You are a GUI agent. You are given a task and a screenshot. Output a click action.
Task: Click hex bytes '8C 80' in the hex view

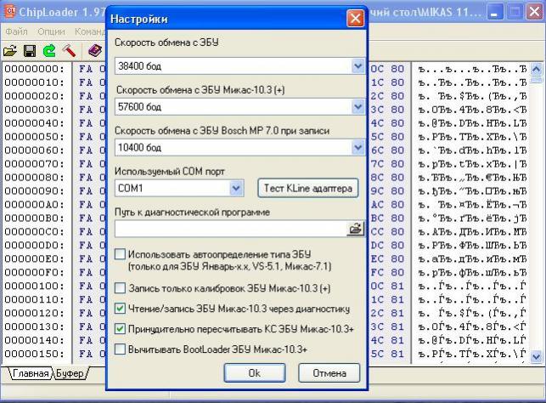[387, 178]
